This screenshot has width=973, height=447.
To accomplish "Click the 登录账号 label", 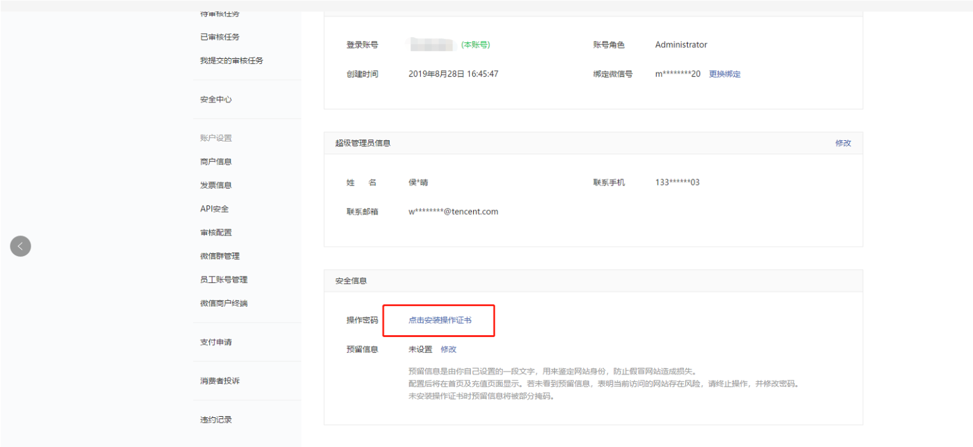I will pyautogui.click(x=362, y=44).
